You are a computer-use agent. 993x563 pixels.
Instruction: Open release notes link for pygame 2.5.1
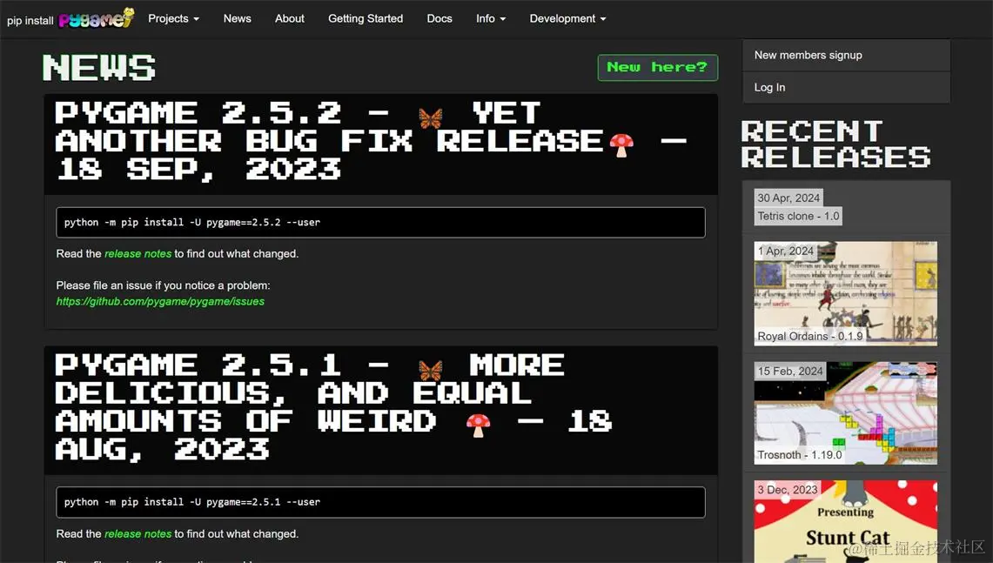point(138,534)
